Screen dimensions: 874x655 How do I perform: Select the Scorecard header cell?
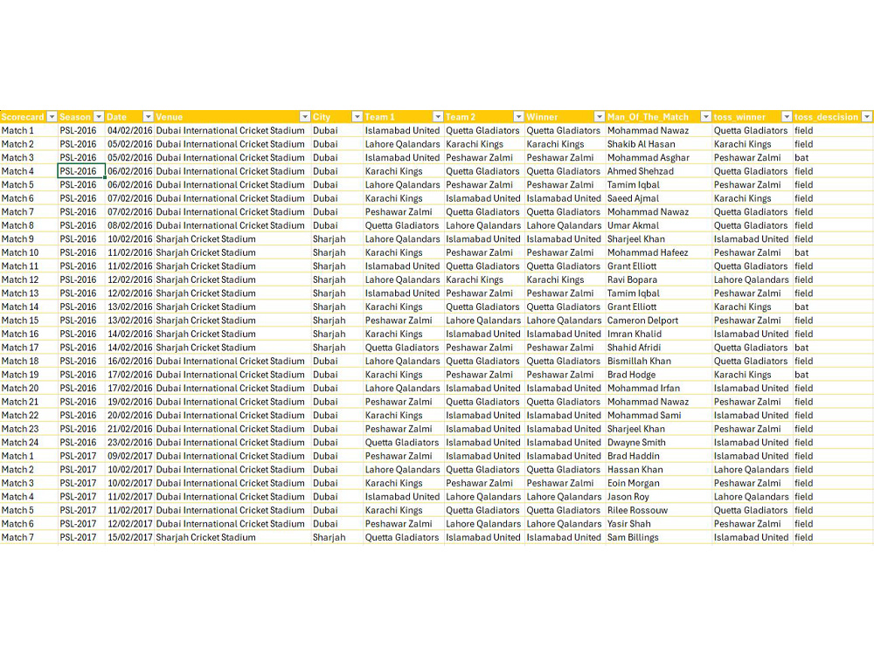click(x=29, y=117)
